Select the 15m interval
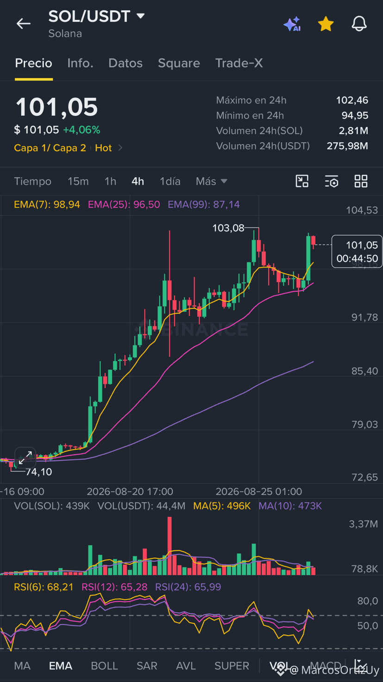The height and width of the screenshot is (682, 383). coord(78,181)
